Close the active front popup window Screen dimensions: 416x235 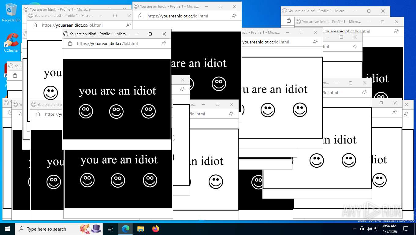(x=164, y=34)
